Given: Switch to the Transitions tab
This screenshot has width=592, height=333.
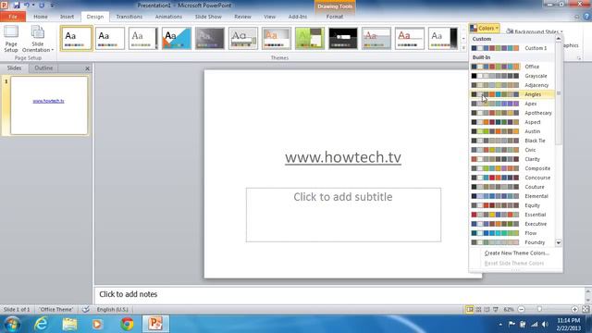Looking at the screenshot, I should tap(129, 17).
